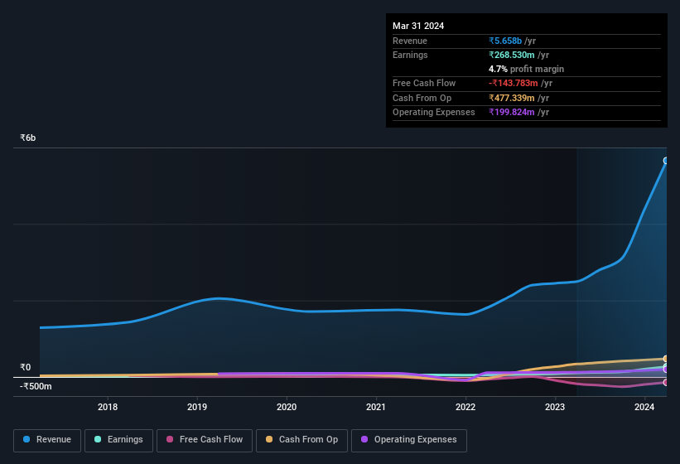Click the Mar 31 2024 tooltip header
Screen dimensions: 680x464
418,26
